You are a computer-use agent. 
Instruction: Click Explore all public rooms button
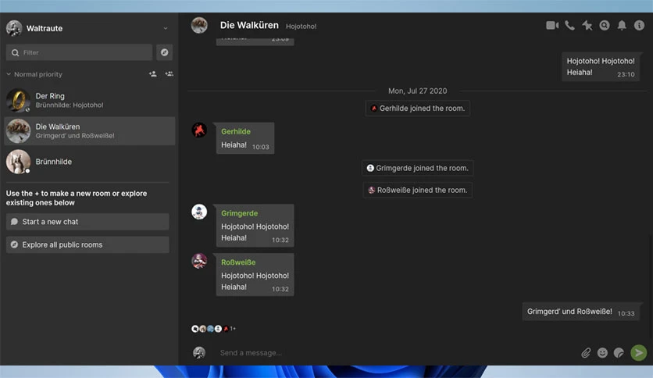(87, 244)
